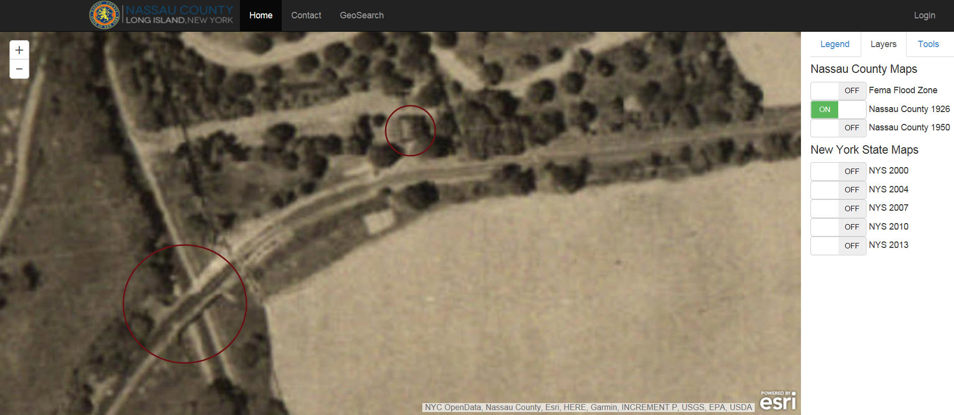954x415 pixels.
Task: Turn off the Nassau County 1926 layer
Action: pyautogui.click(x=838, y=110)
